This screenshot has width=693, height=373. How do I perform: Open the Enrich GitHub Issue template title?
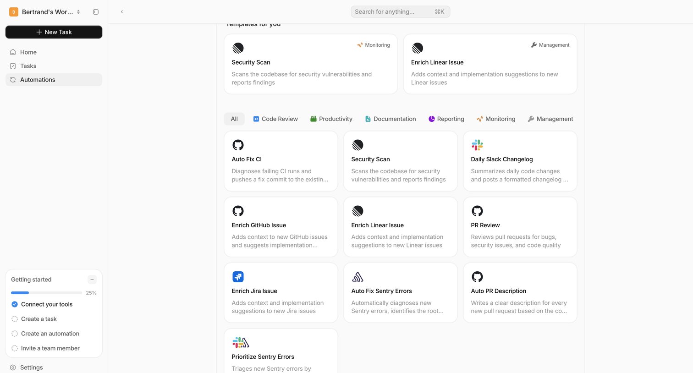tap(259, 225)
